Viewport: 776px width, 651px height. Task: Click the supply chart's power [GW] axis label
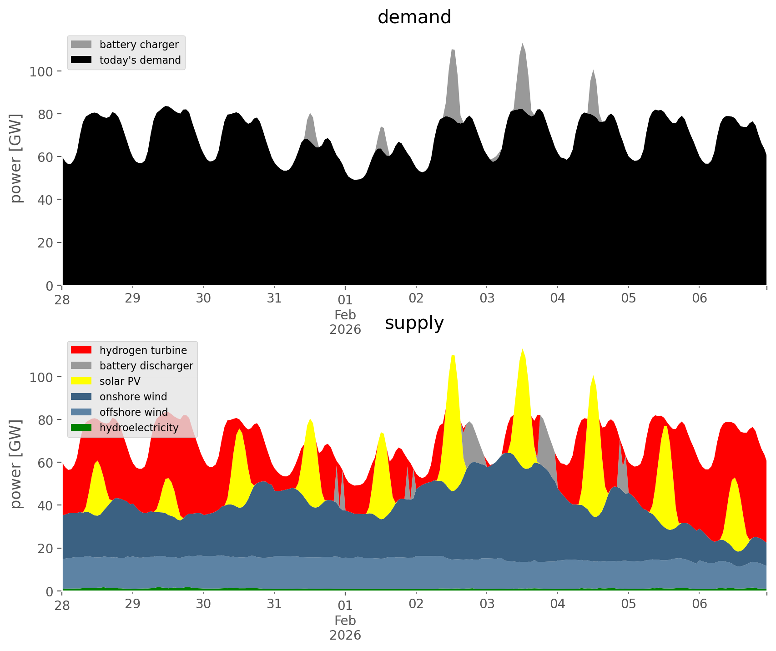tap(16, 464)
